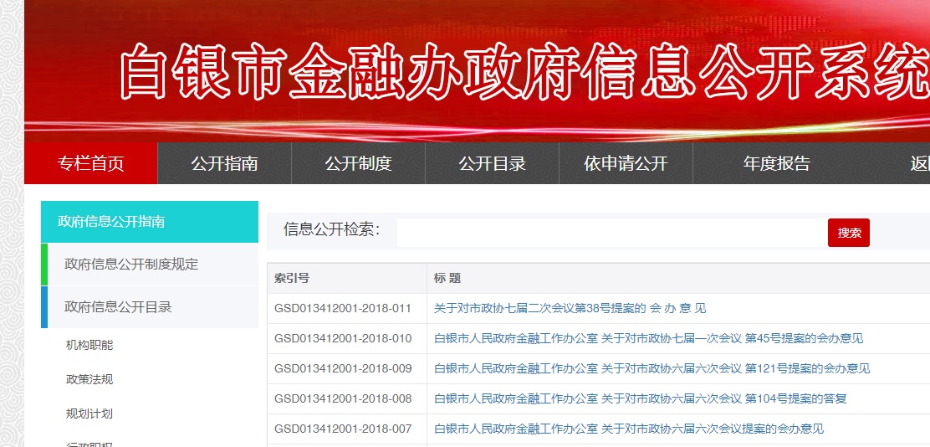Open link about 第38号提案 会办意见
930x447 pixels.
(570, 308)
